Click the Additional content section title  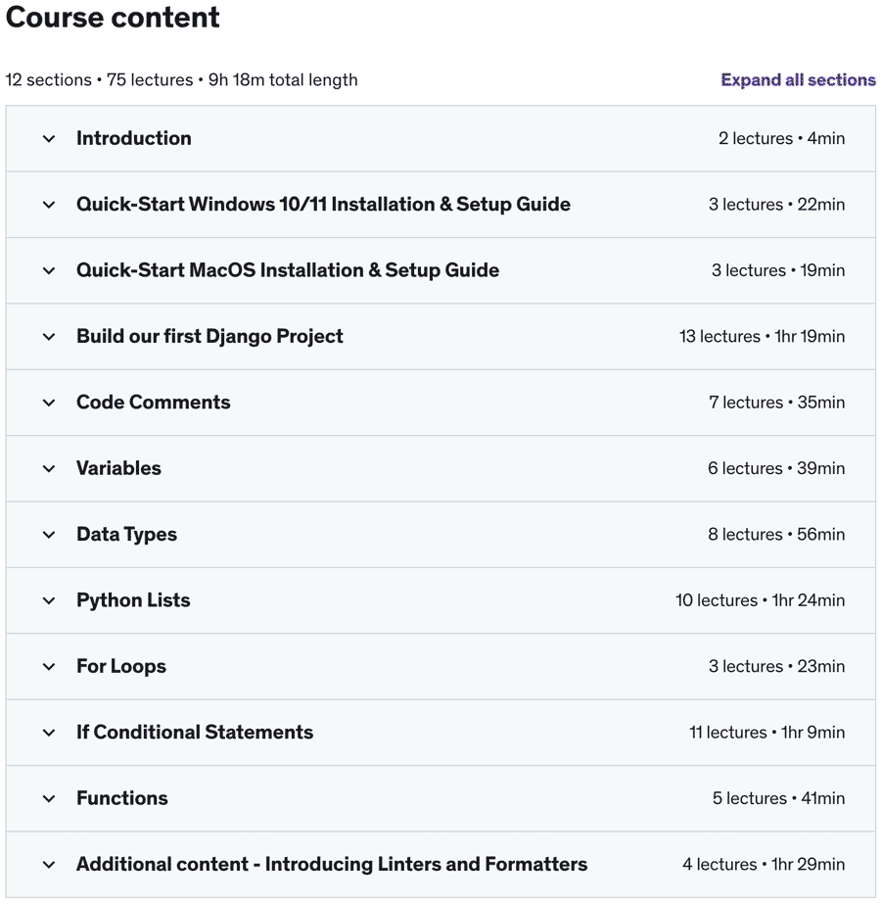332,864
